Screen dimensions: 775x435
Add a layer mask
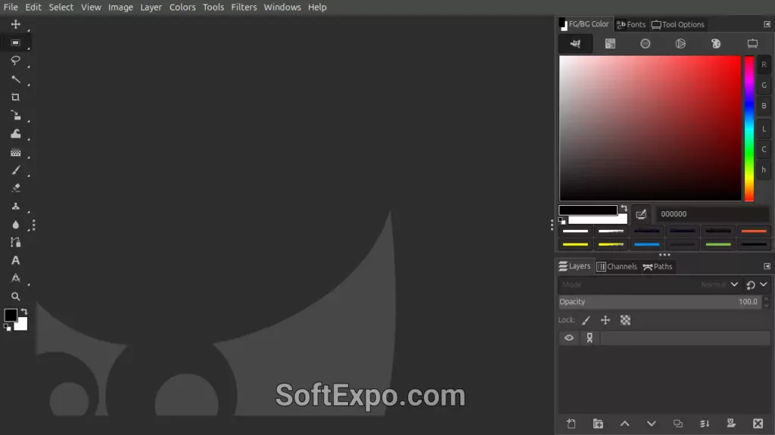coord(731,424)
